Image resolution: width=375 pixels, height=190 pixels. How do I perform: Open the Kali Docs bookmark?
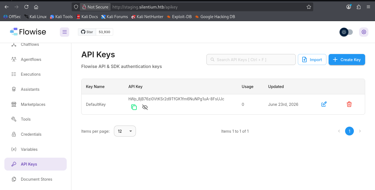coord(87,17)
